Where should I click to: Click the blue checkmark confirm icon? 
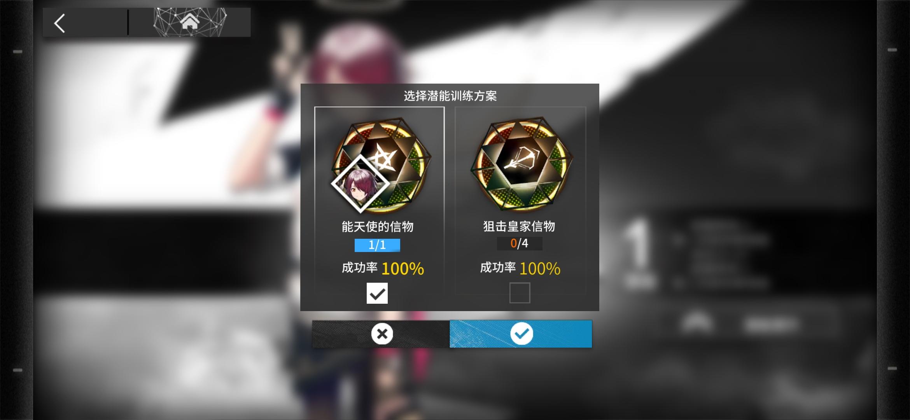coord(521,333)
